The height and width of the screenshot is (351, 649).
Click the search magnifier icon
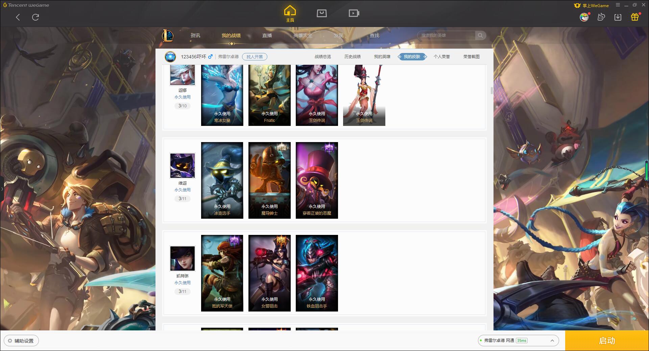click(x=480, y=35)
